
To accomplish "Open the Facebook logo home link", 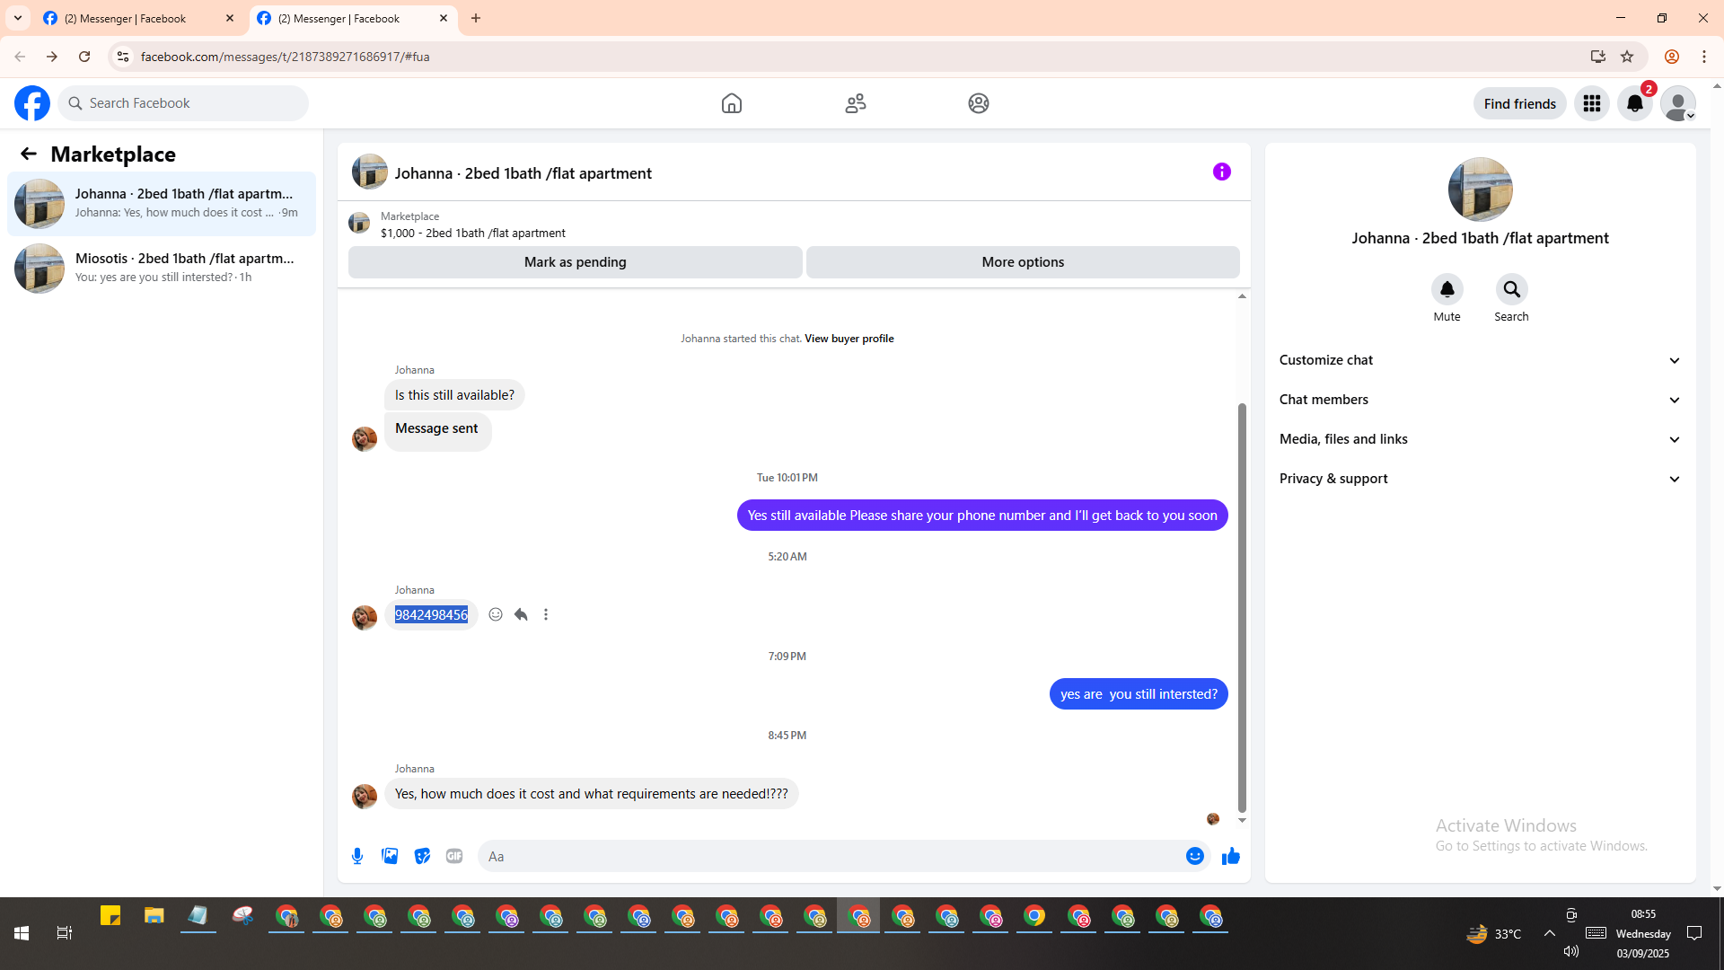I will [x=32, y=103].
